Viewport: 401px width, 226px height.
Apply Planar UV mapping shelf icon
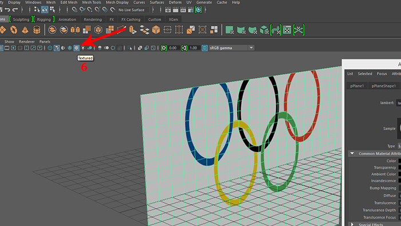[x=230, y=30]
